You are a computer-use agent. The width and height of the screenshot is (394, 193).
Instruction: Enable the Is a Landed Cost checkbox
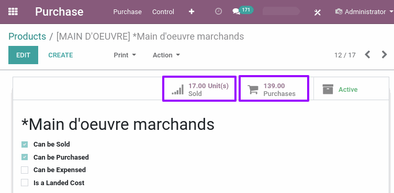click(x=25, y=183)
